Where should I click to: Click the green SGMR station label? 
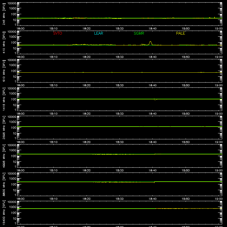coord(139,33)
